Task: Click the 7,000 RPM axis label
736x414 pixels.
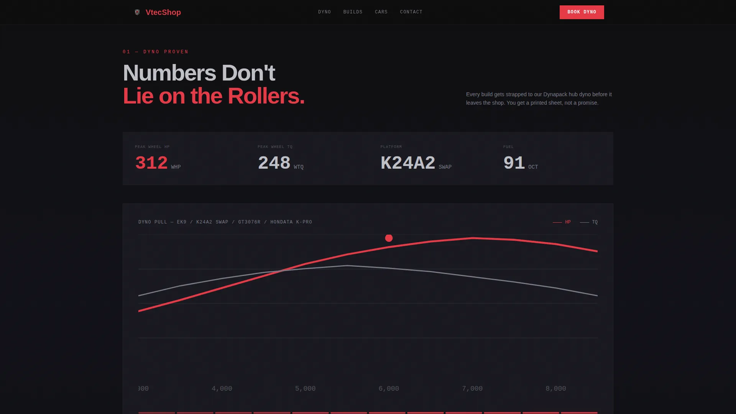Action: pyautogui.click(x=472, y=388)
